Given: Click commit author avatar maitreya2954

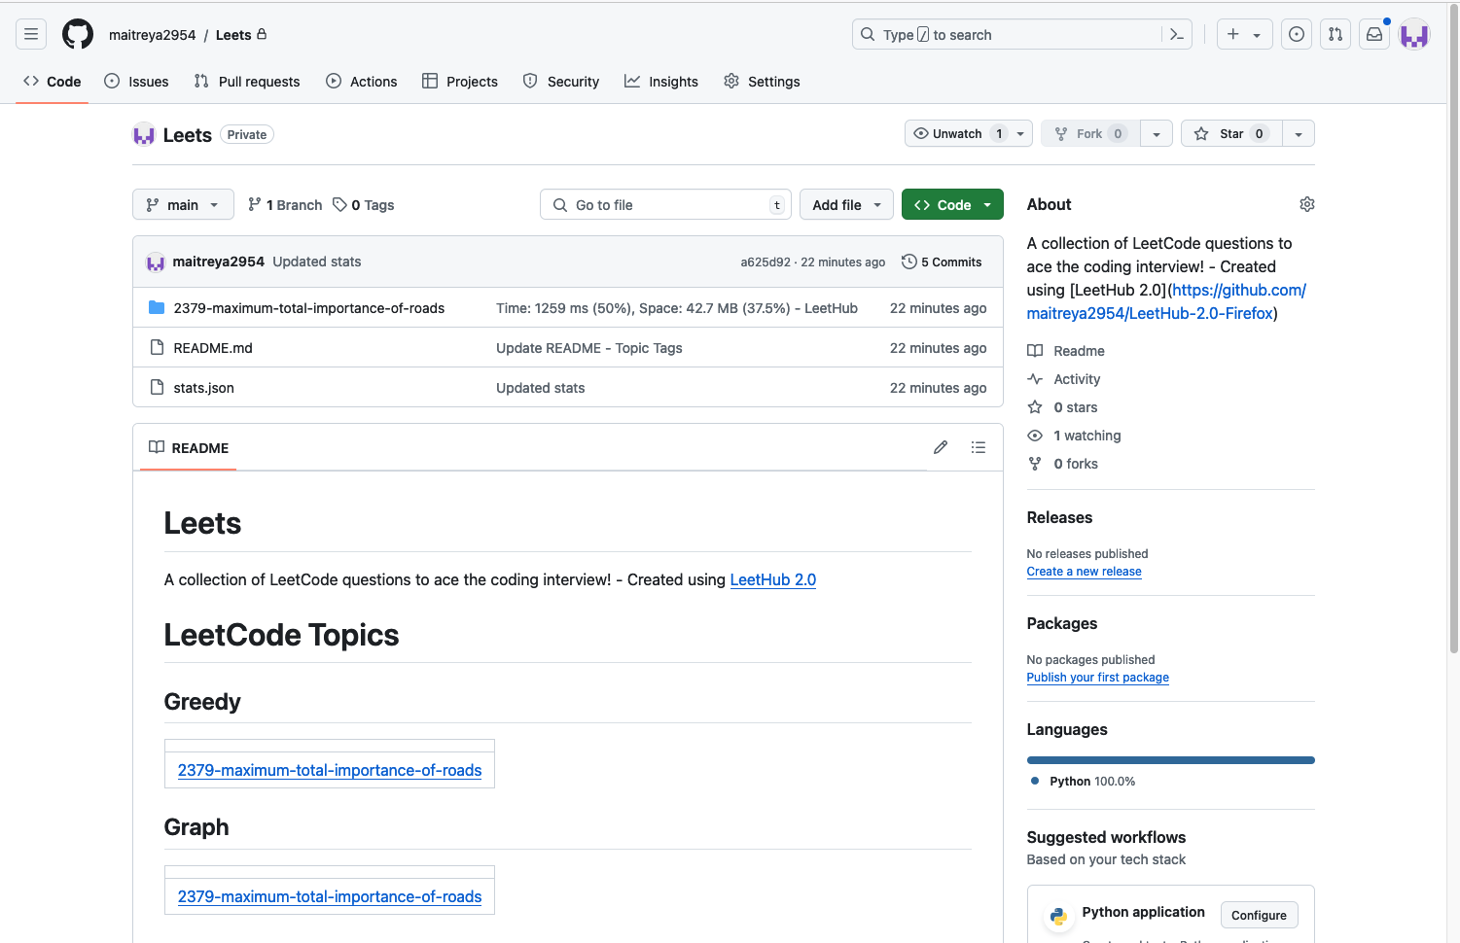Looking at the screenshot, I should 156,262.
